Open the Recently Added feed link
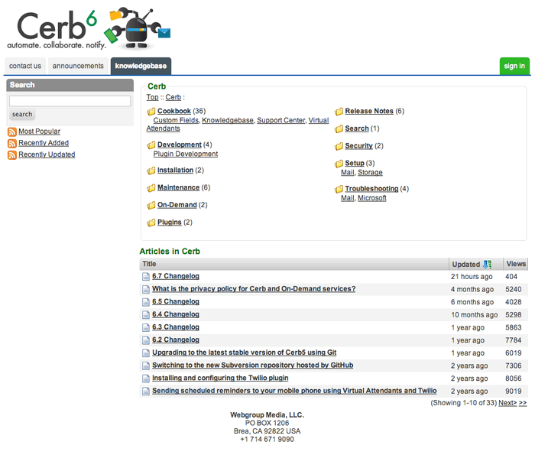 [x=44, y=143]
